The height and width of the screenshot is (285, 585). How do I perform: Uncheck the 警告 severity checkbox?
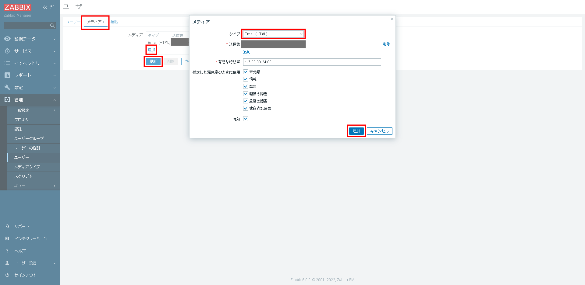click(x=246, y=86)
